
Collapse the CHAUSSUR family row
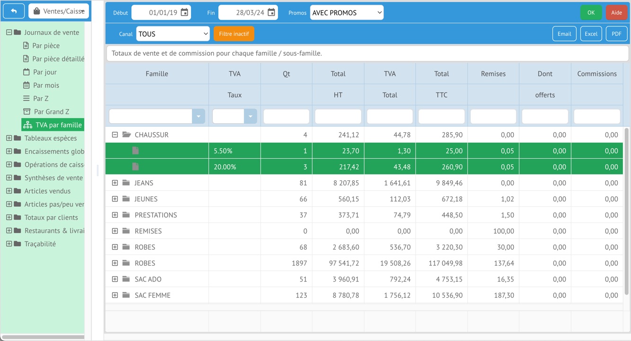115,135
